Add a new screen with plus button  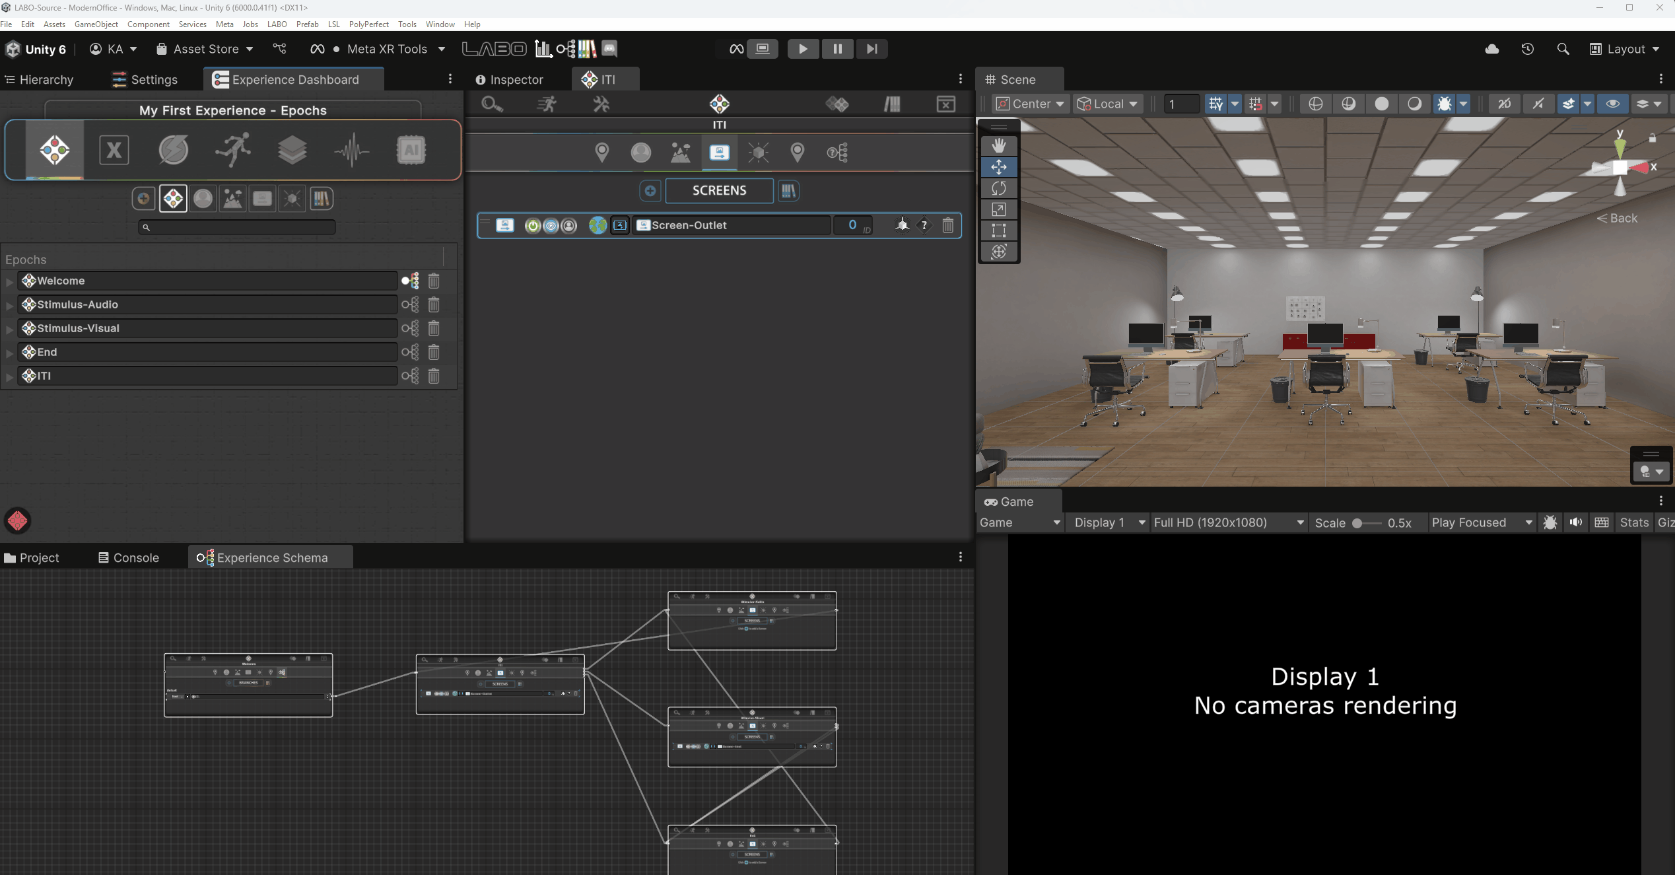650,191
